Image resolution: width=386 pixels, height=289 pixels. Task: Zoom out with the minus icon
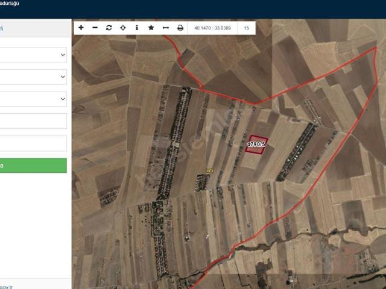95,28
